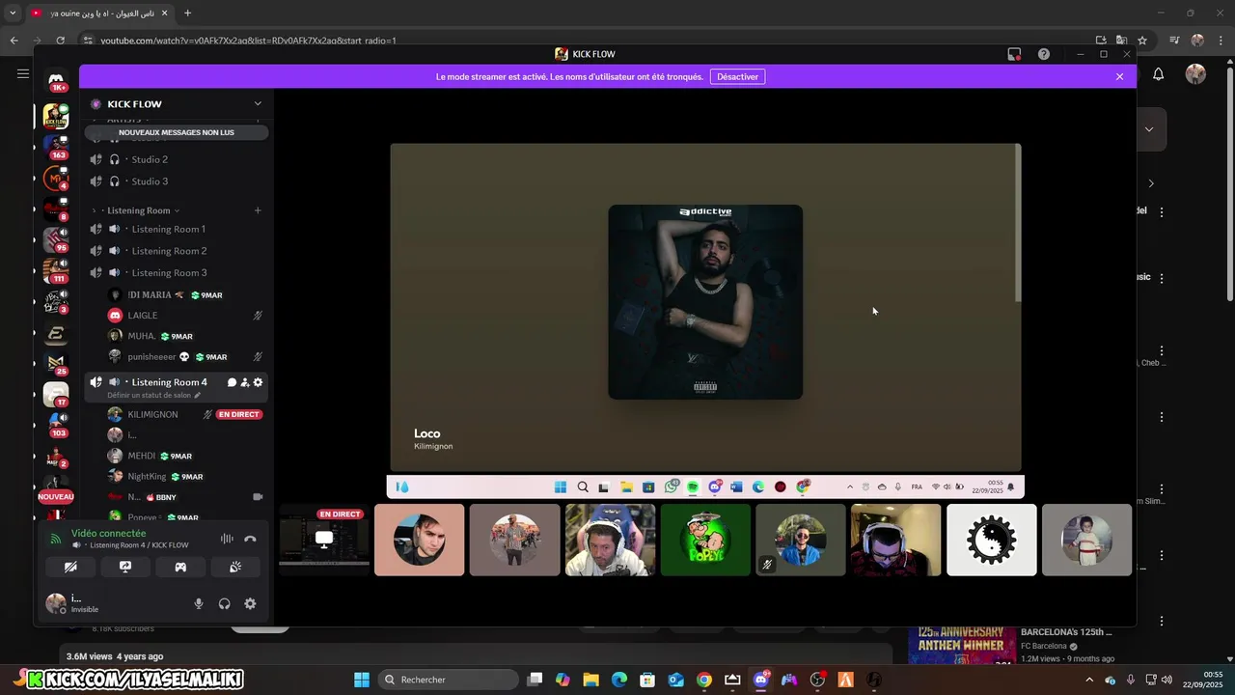Viewport: 1235px width, 695px height.
Task: Click EN DIRECT badge next to KILIMIGNON
Action: click(x=239, y=414)
